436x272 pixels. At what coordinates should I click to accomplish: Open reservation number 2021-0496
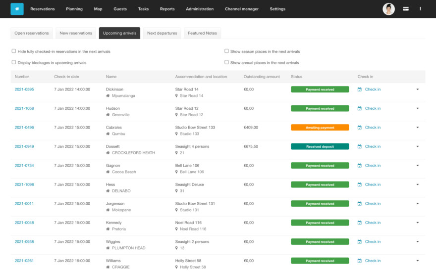pos(24,128)
